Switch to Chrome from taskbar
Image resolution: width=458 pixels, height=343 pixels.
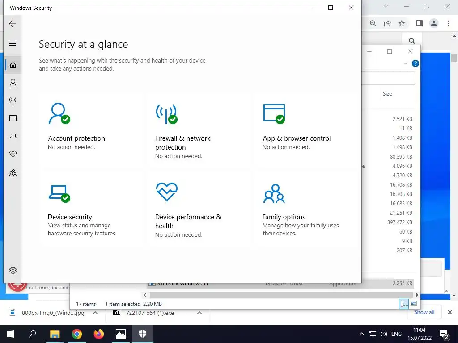(x=77, y=334)
